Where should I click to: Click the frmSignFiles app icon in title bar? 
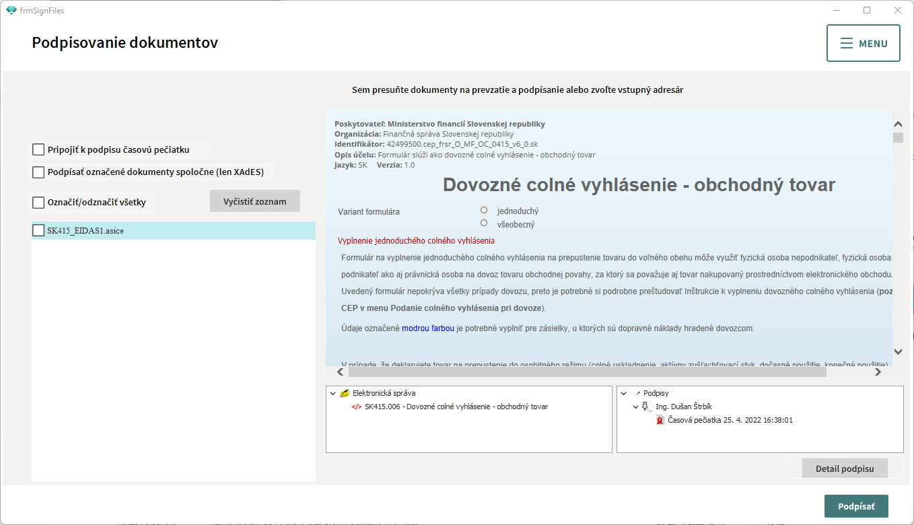point(11,10)
